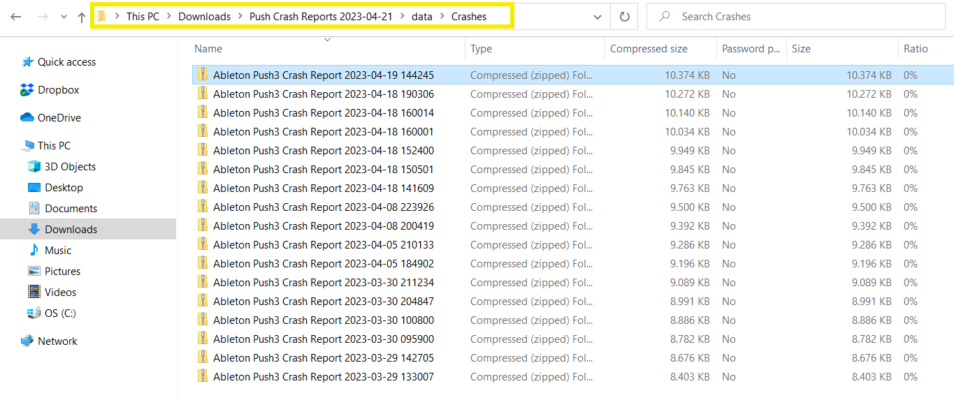
Task: Expand chevron after 'This PC' breadcrumb
Action: (x=169, y=17)
